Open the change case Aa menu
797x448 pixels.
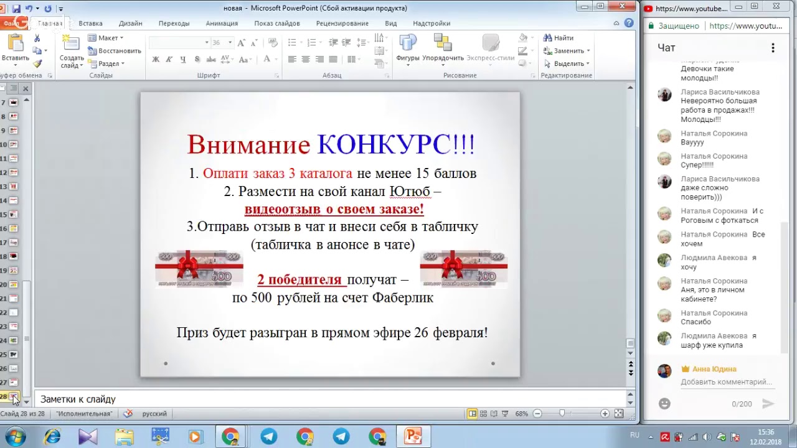click(x=245, y=59)
